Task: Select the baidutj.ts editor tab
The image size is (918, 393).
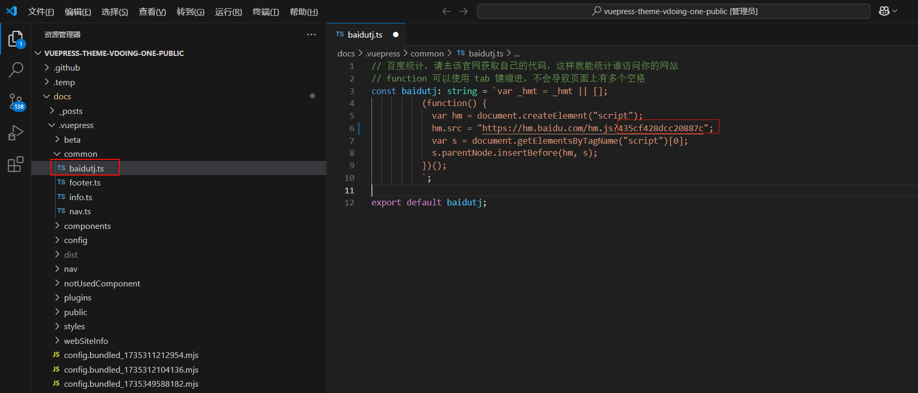Action: (x=366, y=34)
